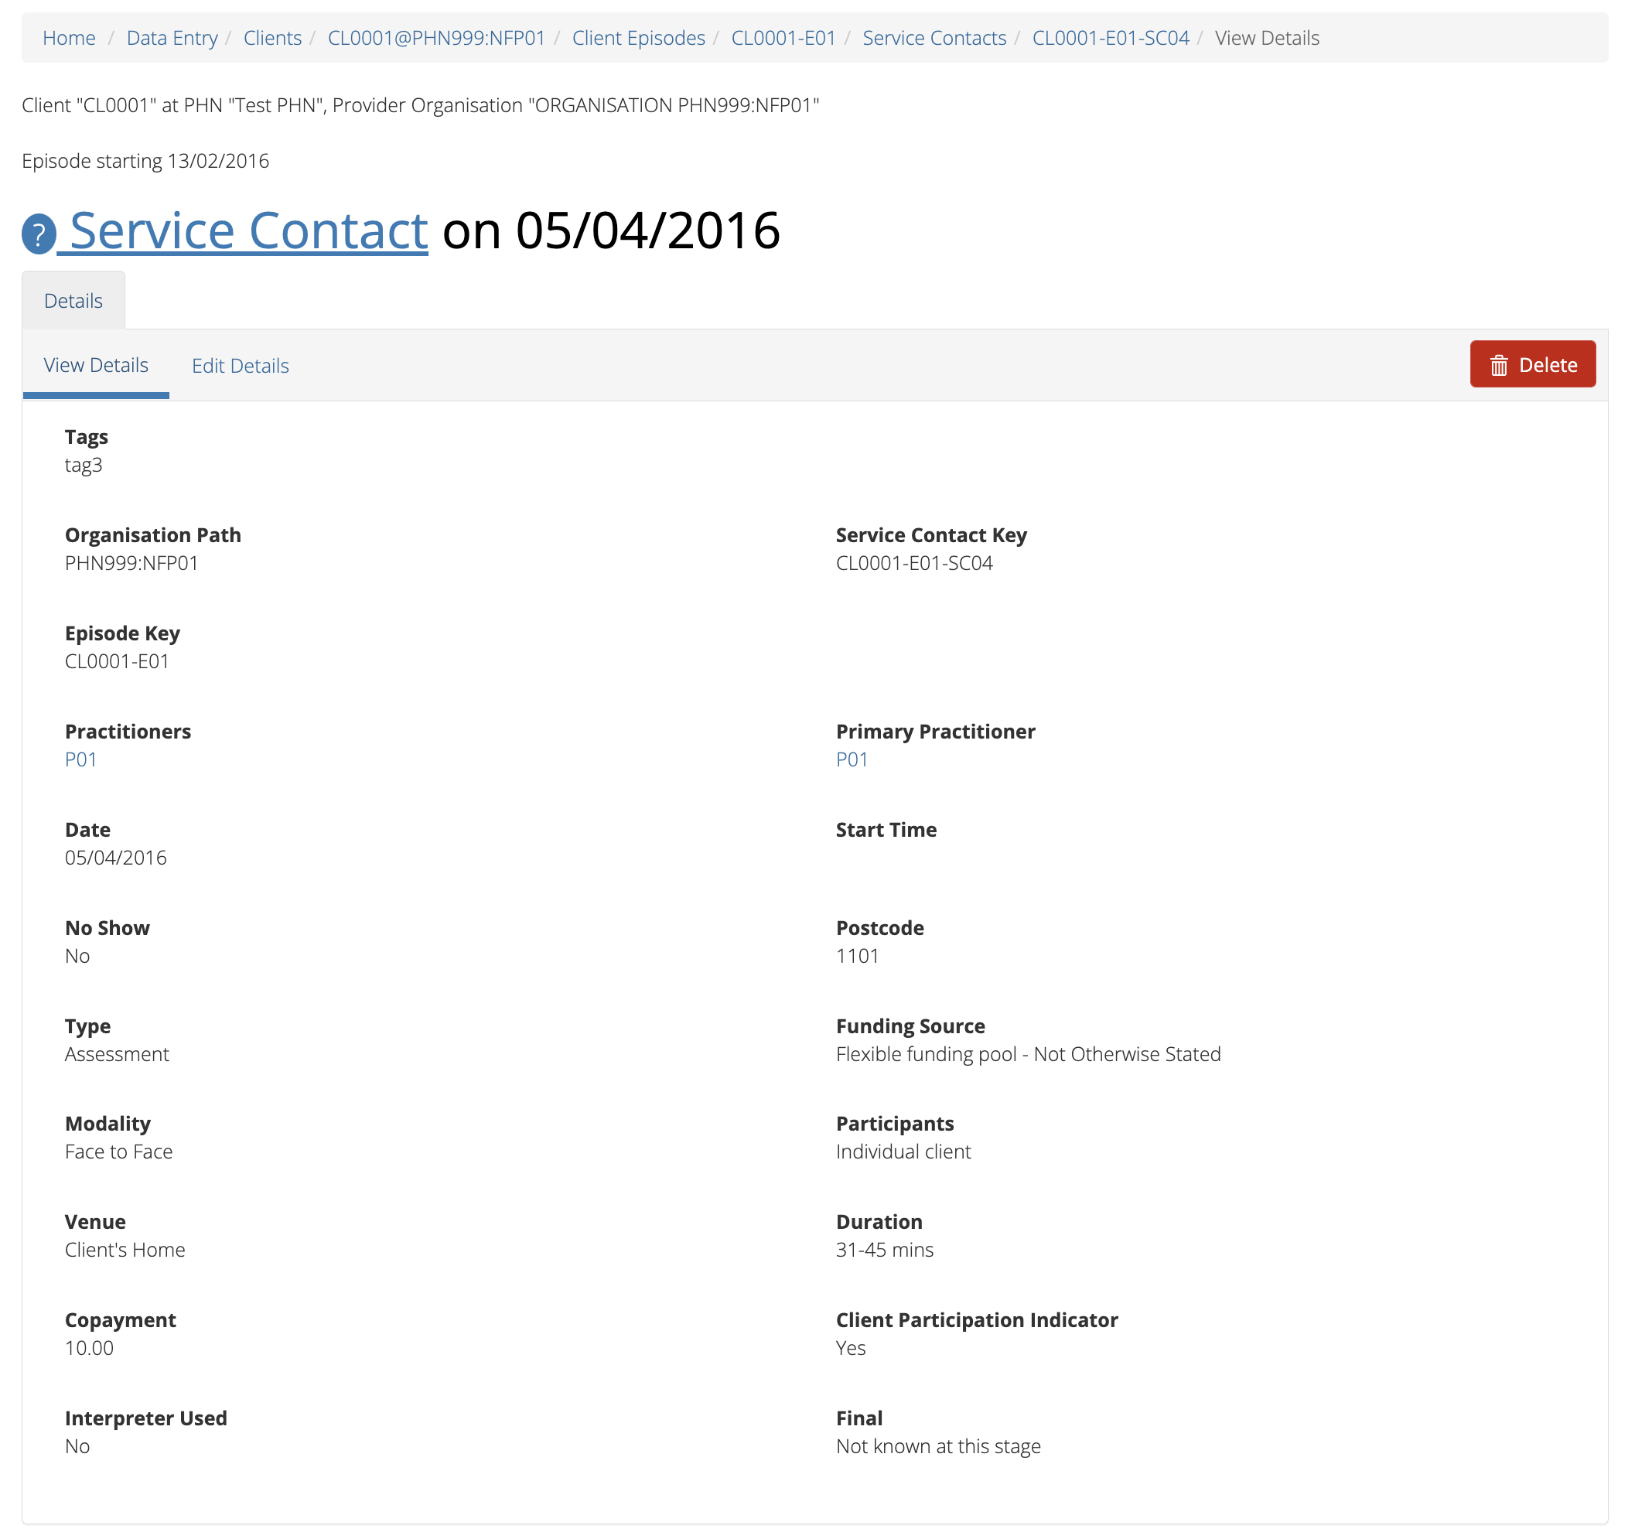The image size is (1635, 1539).
Task: Click View Details breadcrumb text
Action: click(1267, 38)
